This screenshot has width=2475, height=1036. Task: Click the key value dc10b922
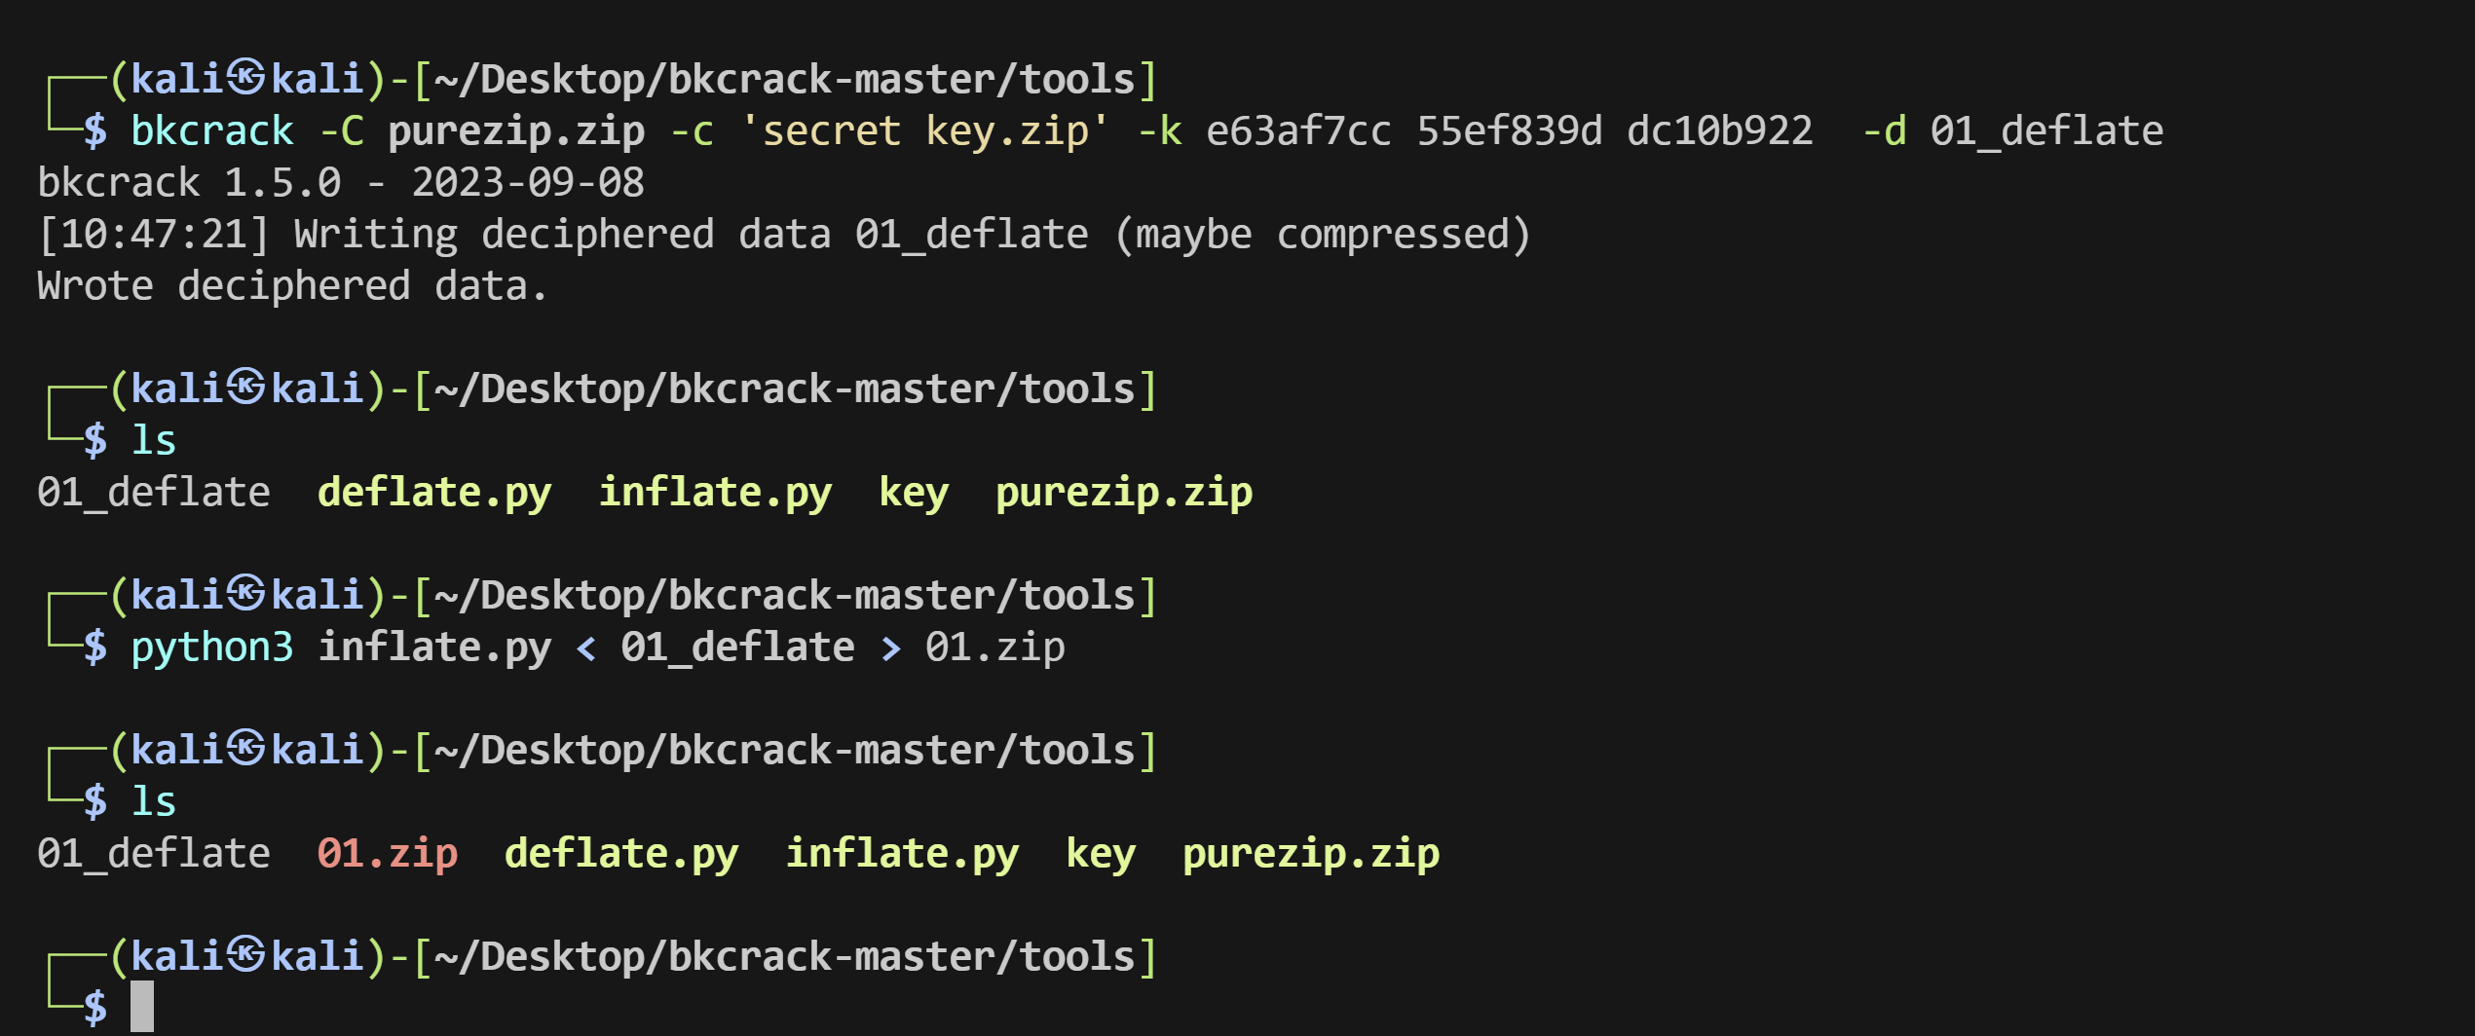point(1719,130)
